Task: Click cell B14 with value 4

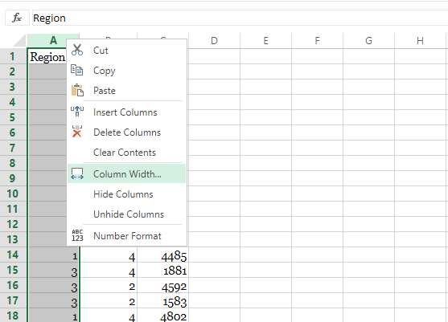Action: click(109, 255)
